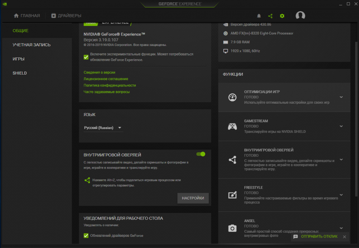Open УЧЕТНАЯ ЗАПИСЬ settings section
The width and height of the screenshot is (359, 248).
tap(31, 45)
